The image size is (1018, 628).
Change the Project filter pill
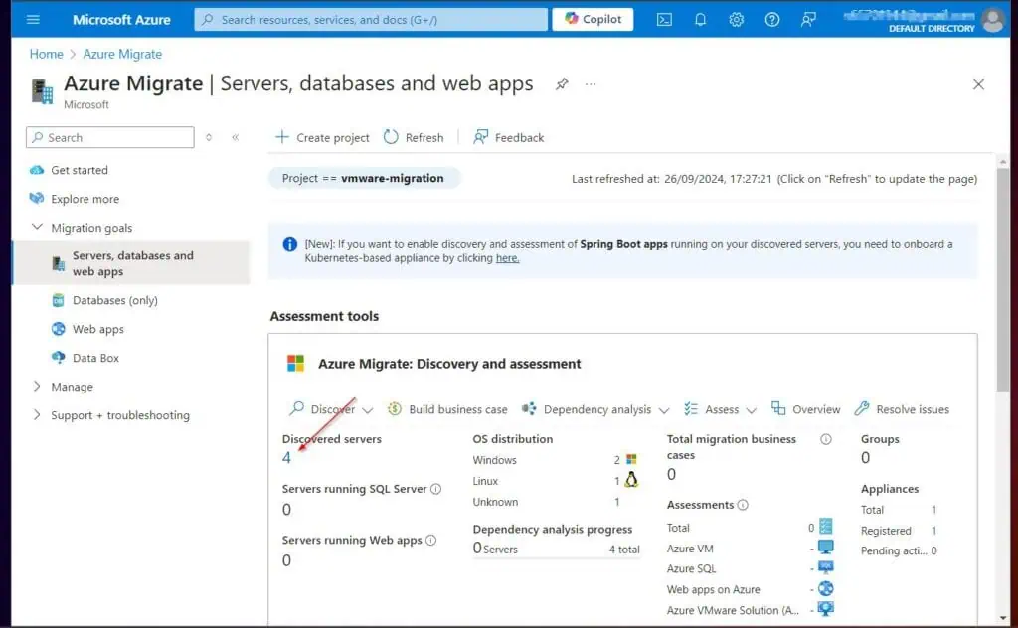point(364,178)
